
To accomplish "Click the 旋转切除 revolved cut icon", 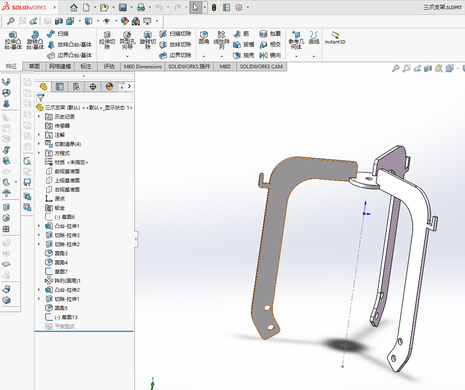I will [147, 41].
